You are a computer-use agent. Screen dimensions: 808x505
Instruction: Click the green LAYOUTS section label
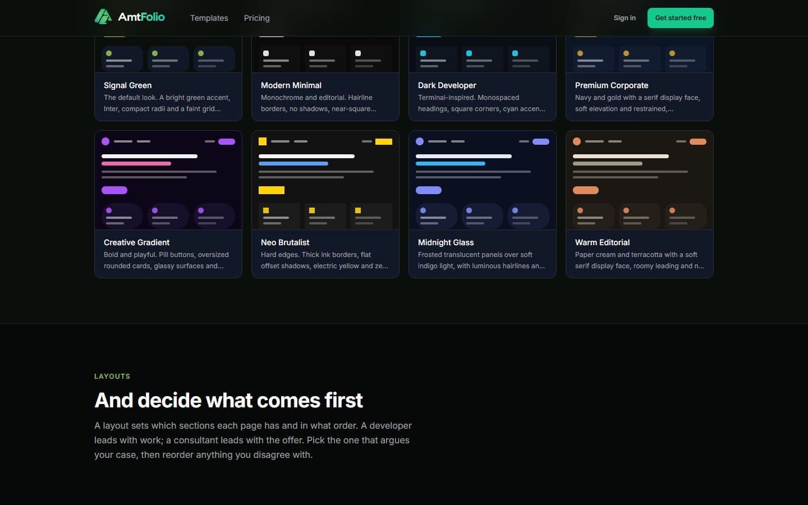[x=112, y=377]
